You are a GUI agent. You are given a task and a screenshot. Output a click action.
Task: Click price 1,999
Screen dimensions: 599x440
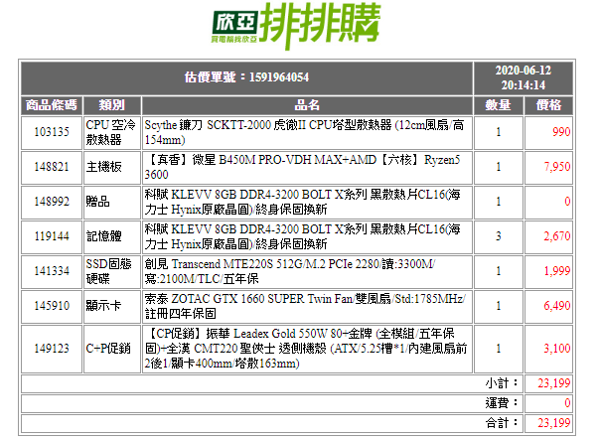557,271
